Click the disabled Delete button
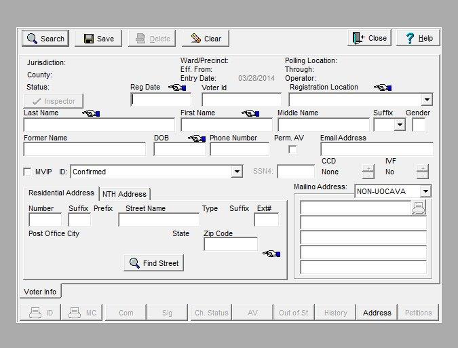458x348 pixels. click(x=152, y=38)
